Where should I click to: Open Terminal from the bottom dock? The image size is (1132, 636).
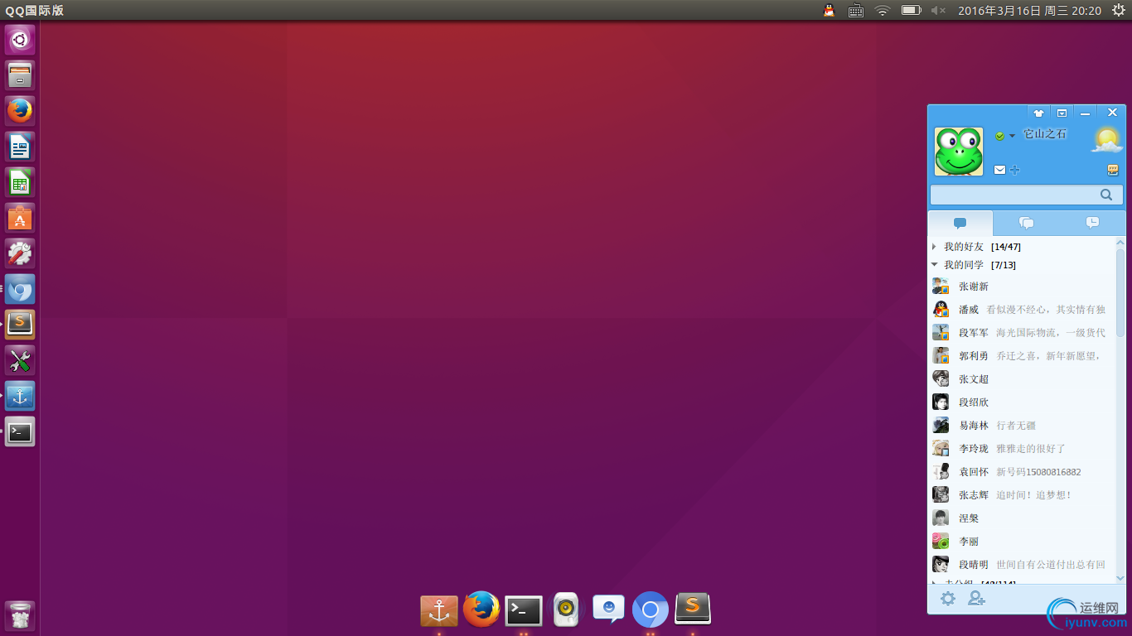tap(524, 611)
